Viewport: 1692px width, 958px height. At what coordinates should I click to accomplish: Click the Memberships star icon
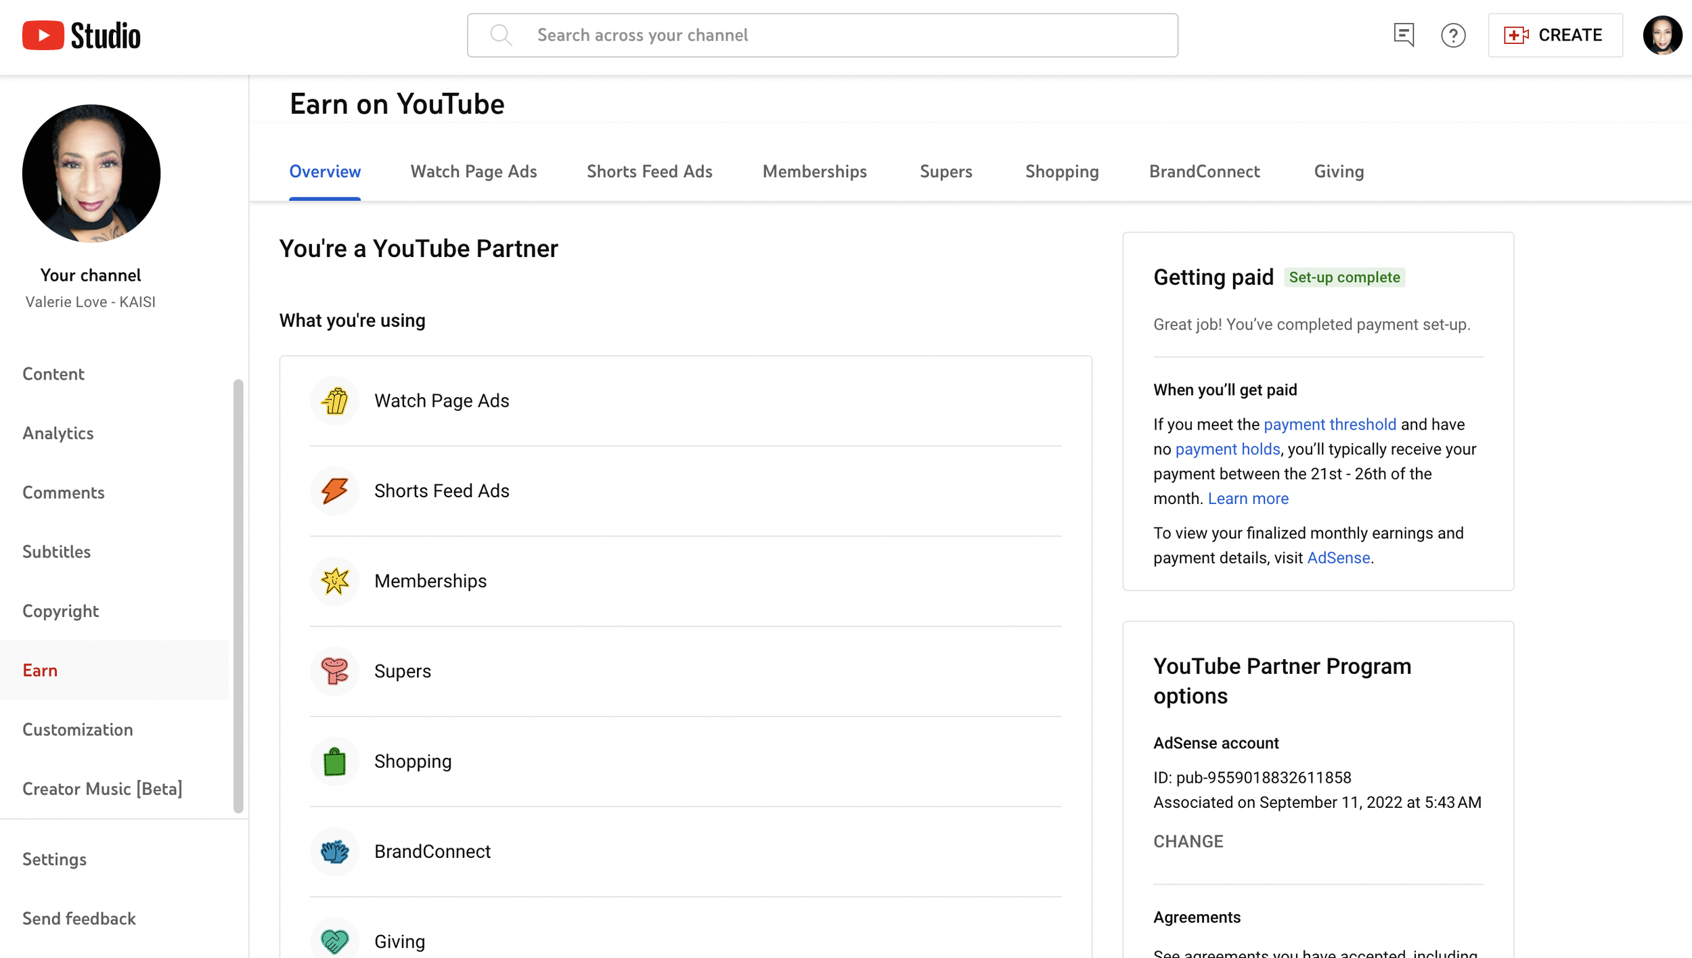pyautogui.click(x=334, y=580)
